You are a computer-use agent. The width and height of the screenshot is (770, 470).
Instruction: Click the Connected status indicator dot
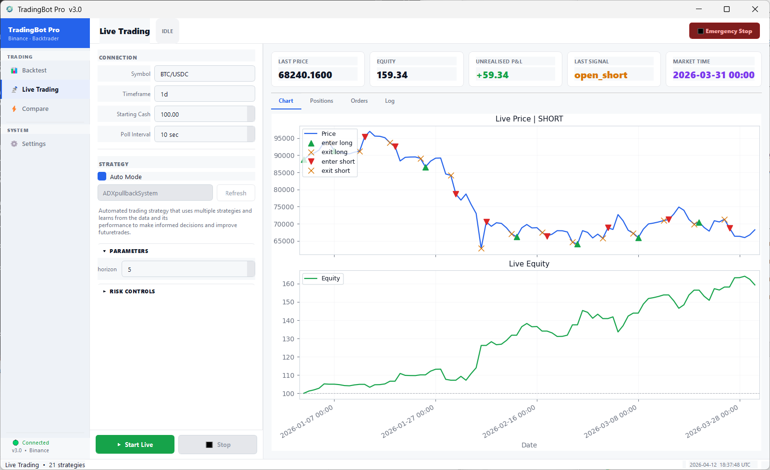pyautogui.click(x=15, y=443)
